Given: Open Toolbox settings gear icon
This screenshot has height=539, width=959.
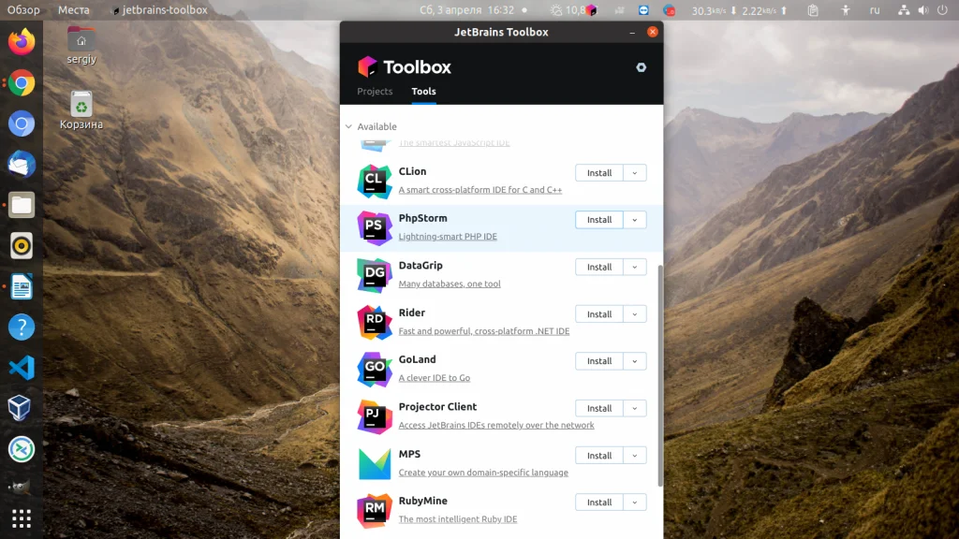Looking at the screenshot, I should coord(641,67).
